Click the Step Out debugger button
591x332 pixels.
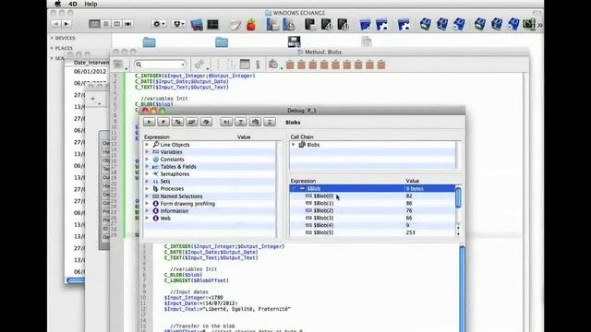[x=270, y=122]
